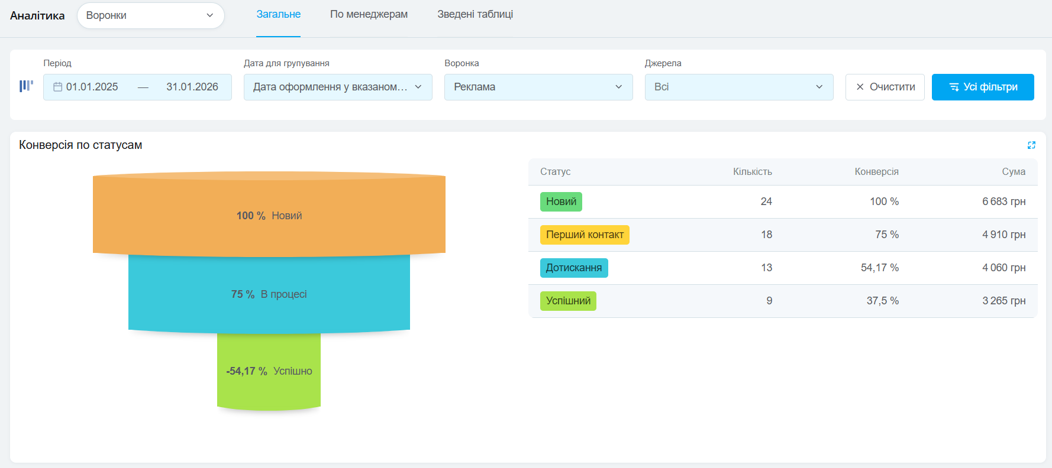The height and width of the screenshot is (468, 1052).
Task: Click the calendar icon in the period field
Action: click(57, 87)
